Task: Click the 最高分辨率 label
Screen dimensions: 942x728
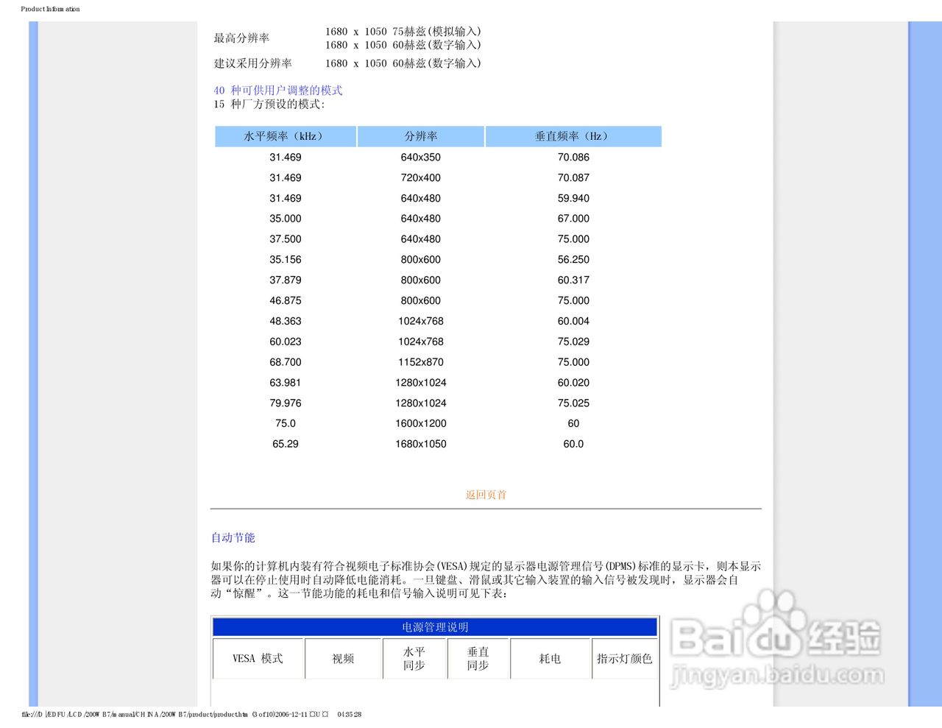Action: [x=241, y=38]
